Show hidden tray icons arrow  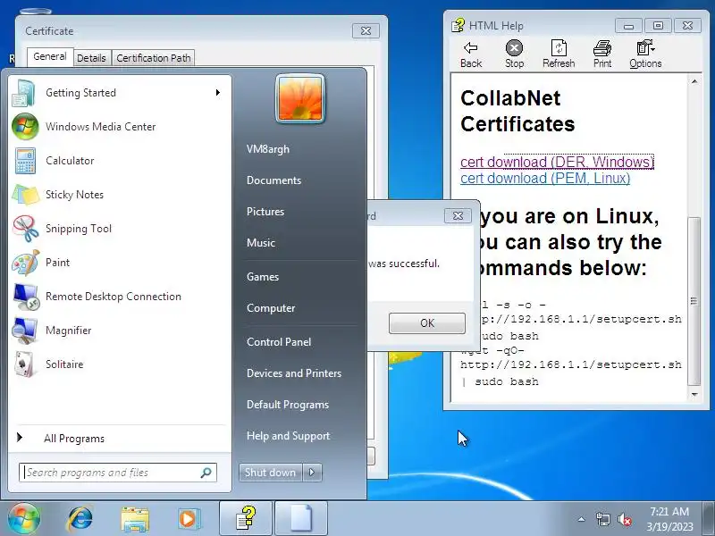coord(582,519)
